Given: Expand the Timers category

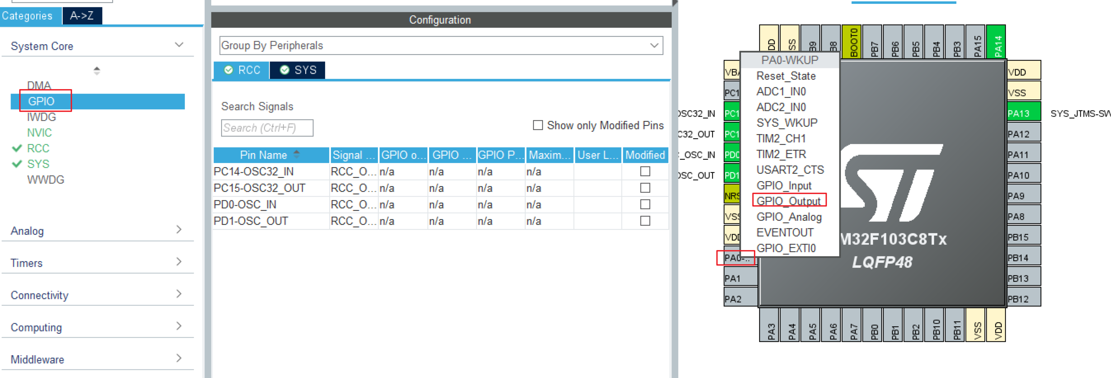Looking at the screenshot, I should pyautogui.click(x=97, y=263).
